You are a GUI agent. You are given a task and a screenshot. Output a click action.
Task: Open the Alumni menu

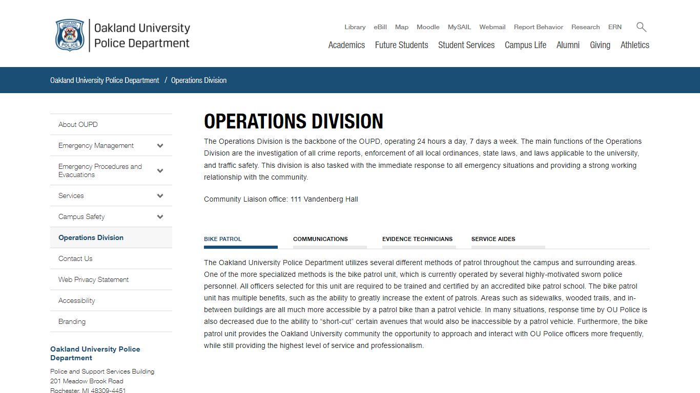tap(568, 45)
